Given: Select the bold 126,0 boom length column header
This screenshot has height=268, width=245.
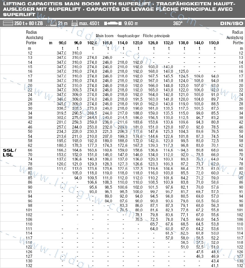Looking at the screenshot, I should click(x=153, y=43).
